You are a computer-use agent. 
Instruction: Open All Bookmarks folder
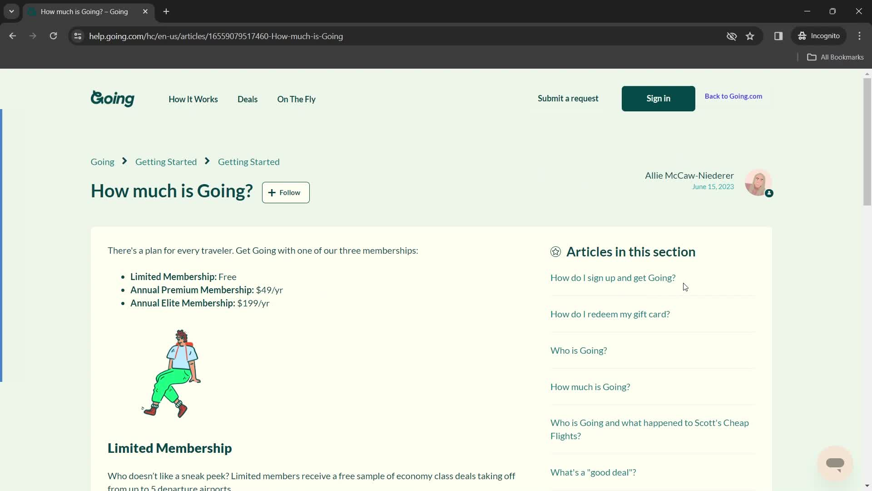coord(835,57)
